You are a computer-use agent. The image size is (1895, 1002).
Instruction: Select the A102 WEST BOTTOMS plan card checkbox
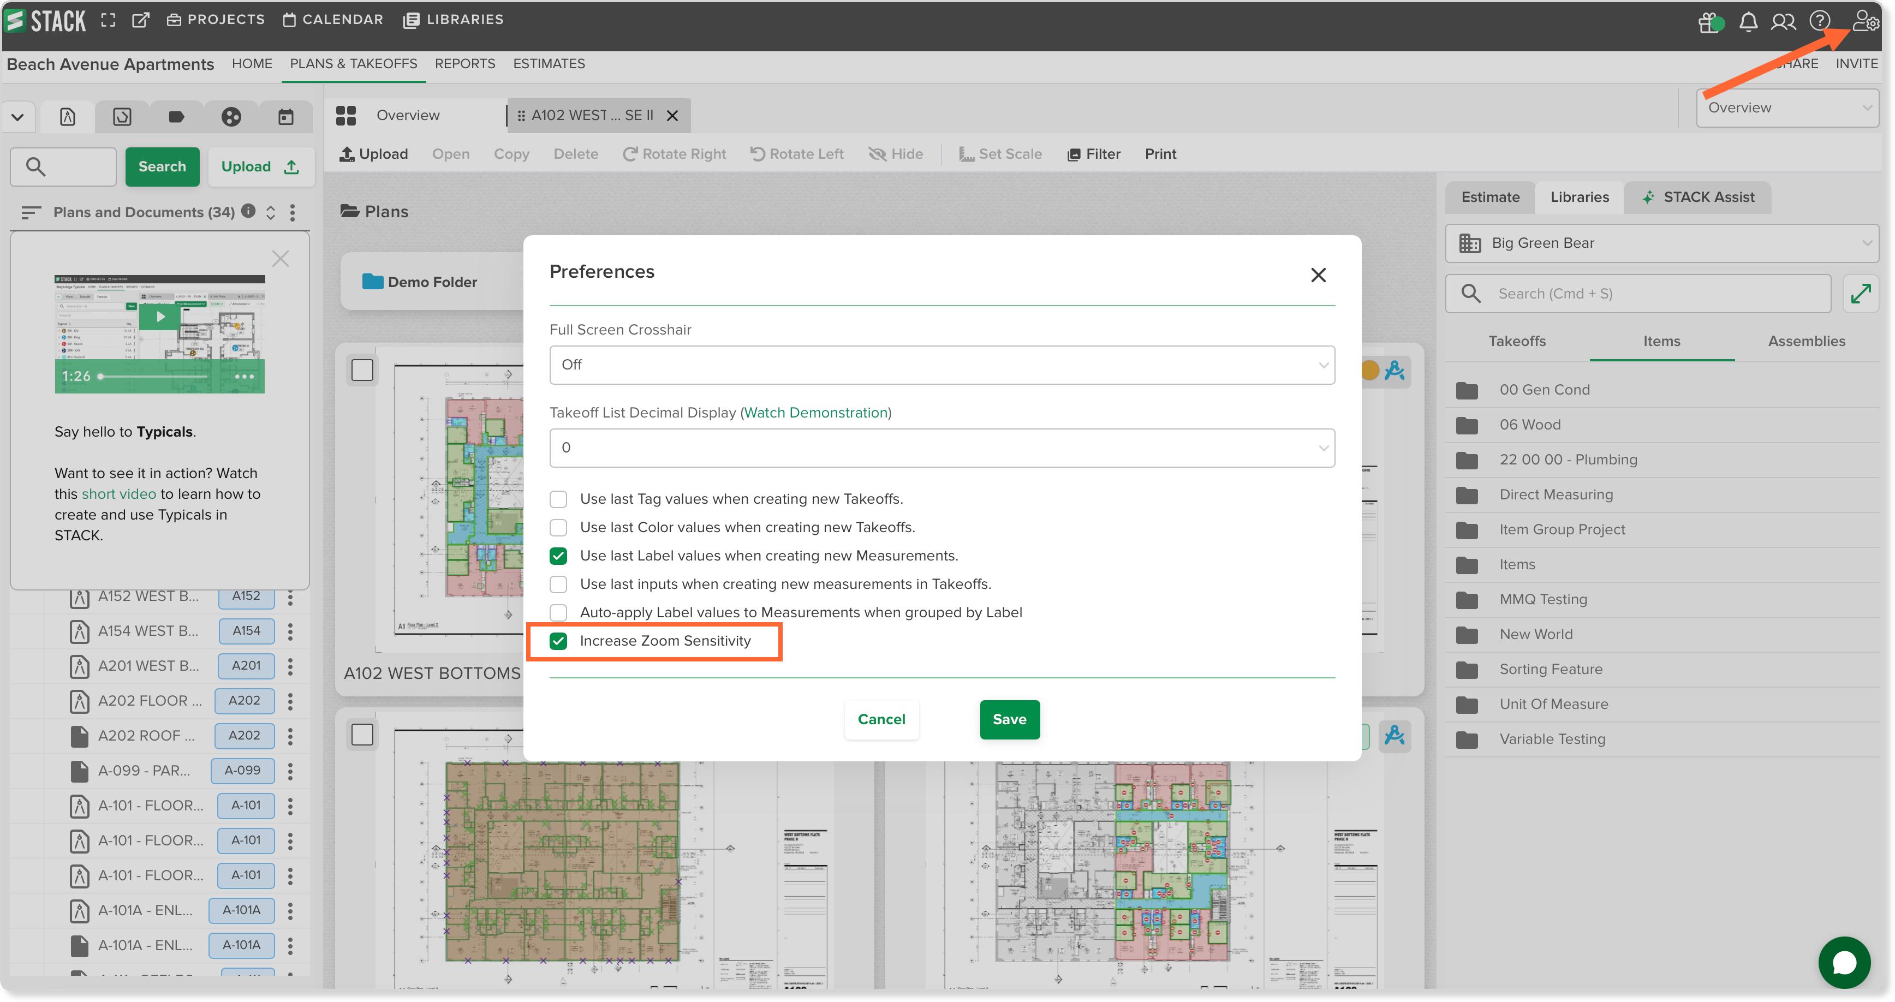(362, 369)
